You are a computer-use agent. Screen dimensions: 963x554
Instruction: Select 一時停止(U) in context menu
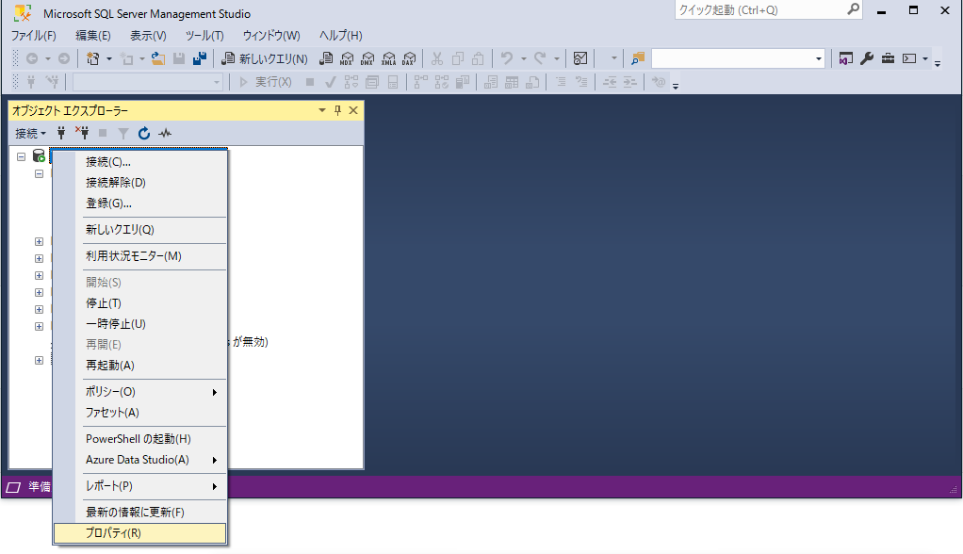pos(140,324)
